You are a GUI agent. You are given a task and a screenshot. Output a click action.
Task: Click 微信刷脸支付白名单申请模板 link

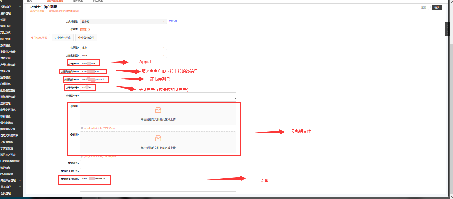click(x=64, y=11)
